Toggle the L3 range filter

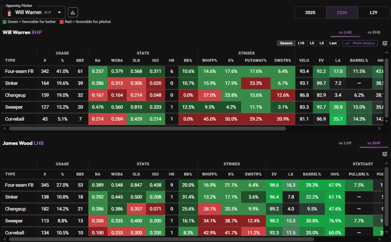(322, 43)
